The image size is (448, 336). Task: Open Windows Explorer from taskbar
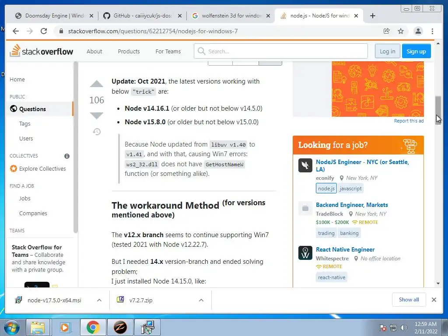click(x=38, y=327)
